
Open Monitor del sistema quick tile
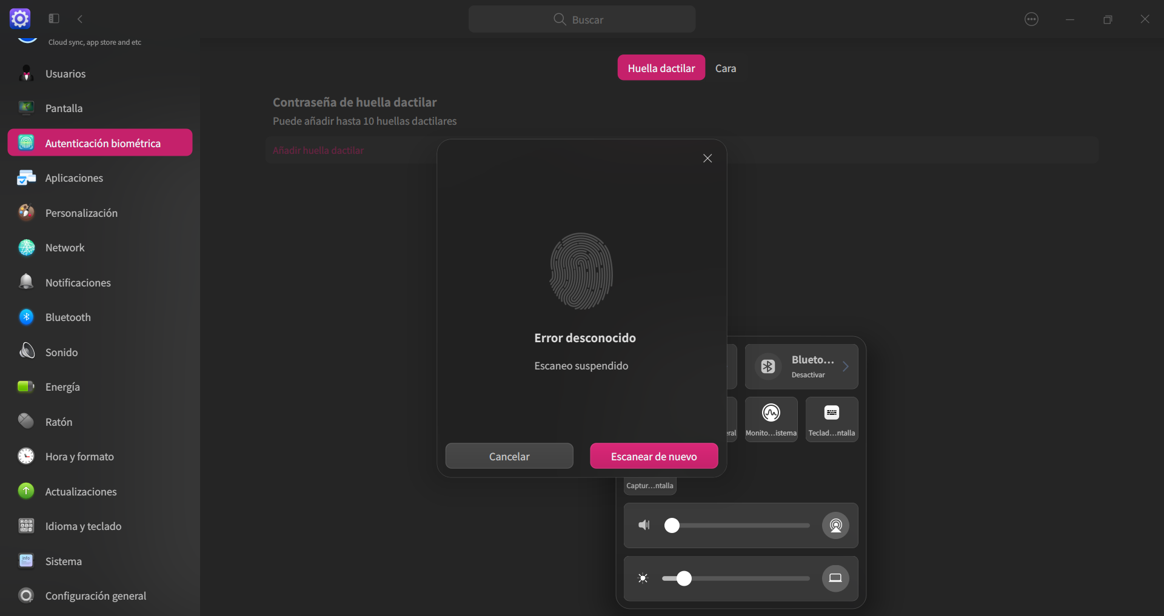771,419
